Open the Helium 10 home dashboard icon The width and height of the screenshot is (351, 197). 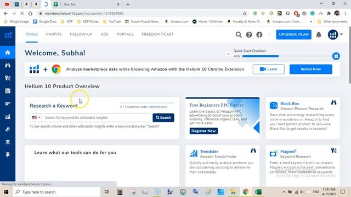tap(8, 53)
